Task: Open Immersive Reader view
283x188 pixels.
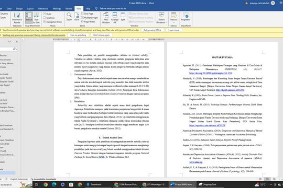Action: (17, 18)
